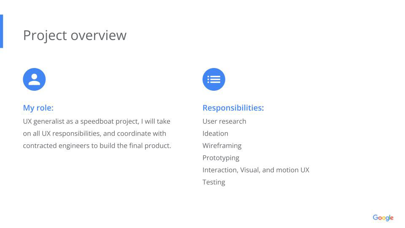405x228 pixels.
Task: Click the "Testing" list item
Action: (213, 182)
